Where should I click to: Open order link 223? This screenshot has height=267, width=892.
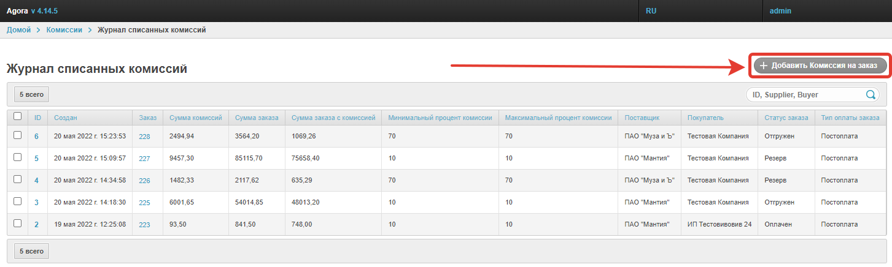[x=144, y=225]
